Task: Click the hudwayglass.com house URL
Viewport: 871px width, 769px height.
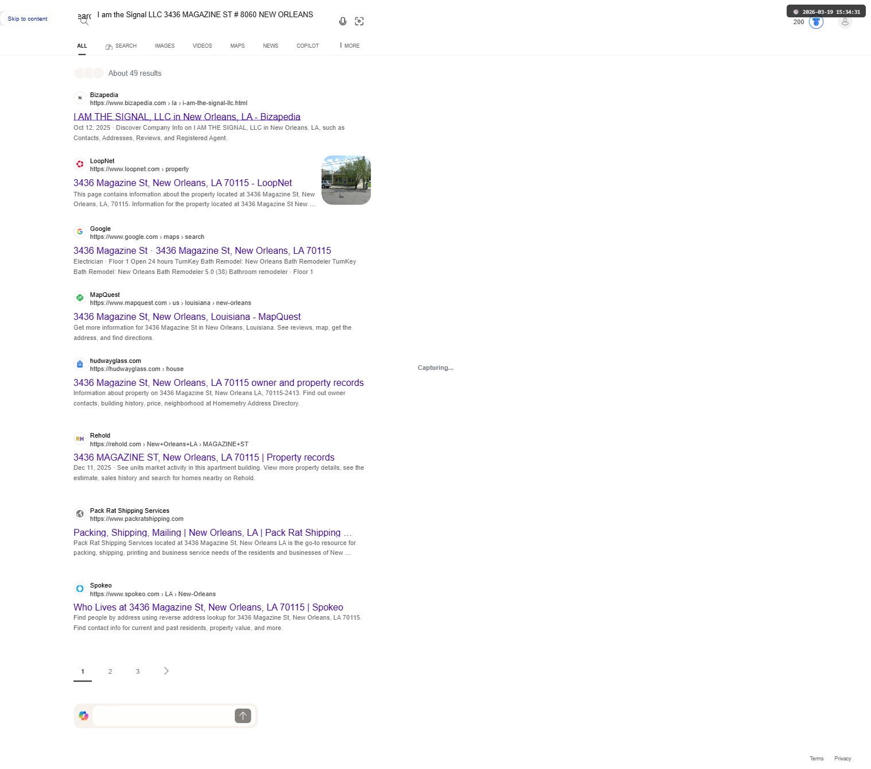Action: click(x=137, y=369)
